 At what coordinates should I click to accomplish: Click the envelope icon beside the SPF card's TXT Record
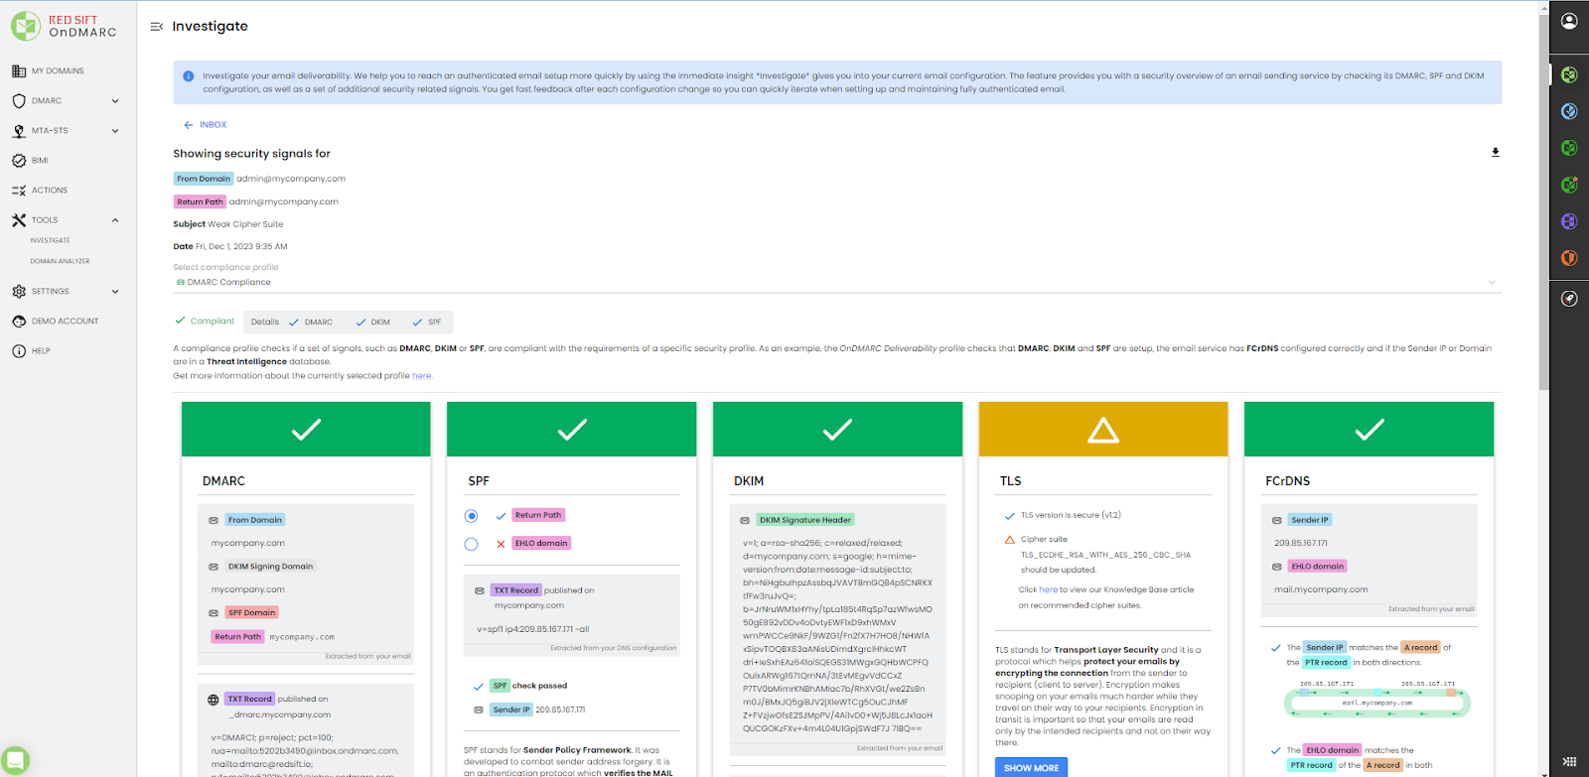(480, 590)
